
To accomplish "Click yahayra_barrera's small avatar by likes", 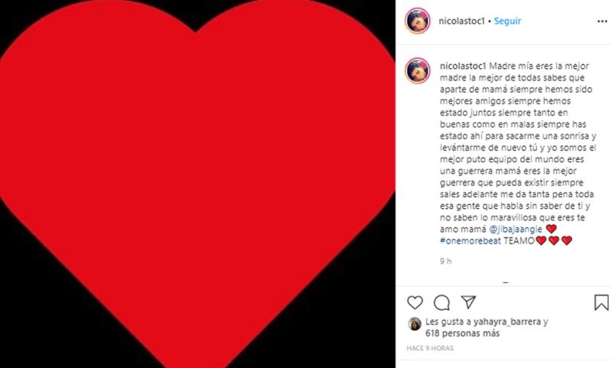I will point(415,324).
